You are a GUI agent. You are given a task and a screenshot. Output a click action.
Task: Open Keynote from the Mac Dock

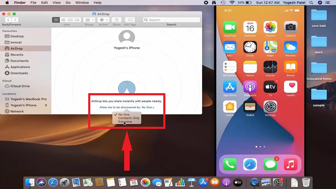pos(192,182)
